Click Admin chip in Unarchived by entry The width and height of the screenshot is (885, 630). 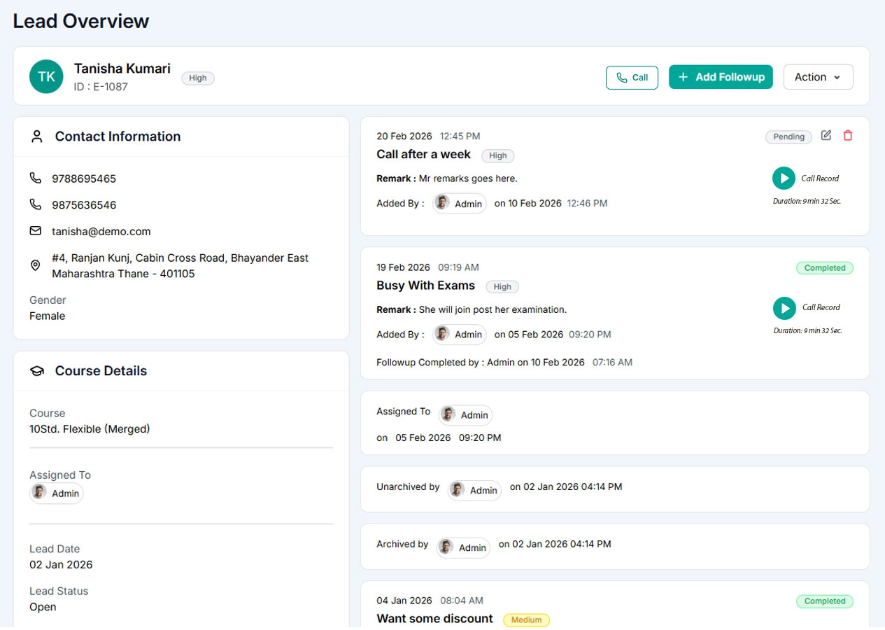pyautogui.click(x=474, y=490)
